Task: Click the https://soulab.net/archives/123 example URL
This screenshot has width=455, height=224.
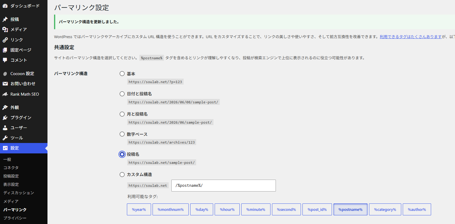Action: 162,142
